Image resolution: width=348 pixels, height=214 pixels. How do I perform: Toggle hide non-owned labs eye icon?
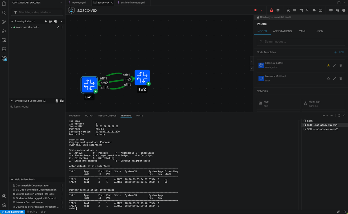[x=56, y=21]
